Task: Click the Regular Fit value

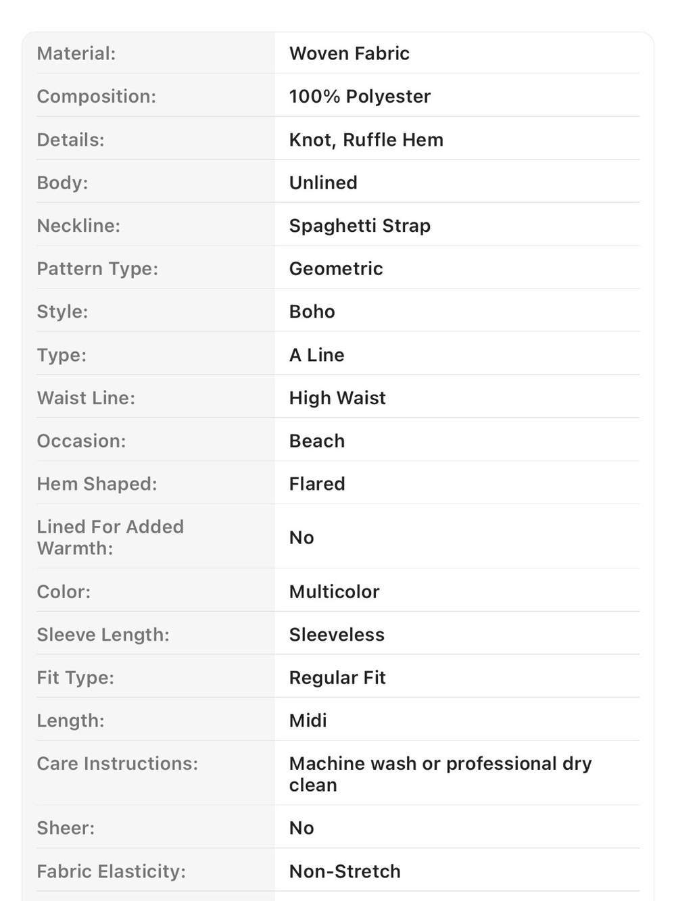Action: (337, 678)
